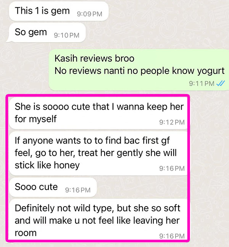Select the "Definitely not wild type" message
229x247 pixels.
pyautogui.click(x=98, y=219)
